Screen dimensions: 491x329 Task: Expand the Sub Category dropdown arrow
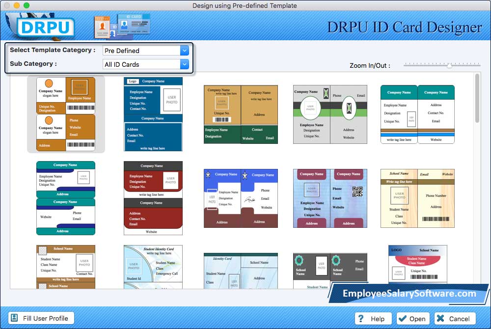click(x=185, y=64)
